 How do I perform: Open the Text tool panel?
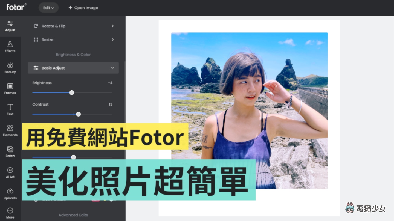click(x=10, y=110)
